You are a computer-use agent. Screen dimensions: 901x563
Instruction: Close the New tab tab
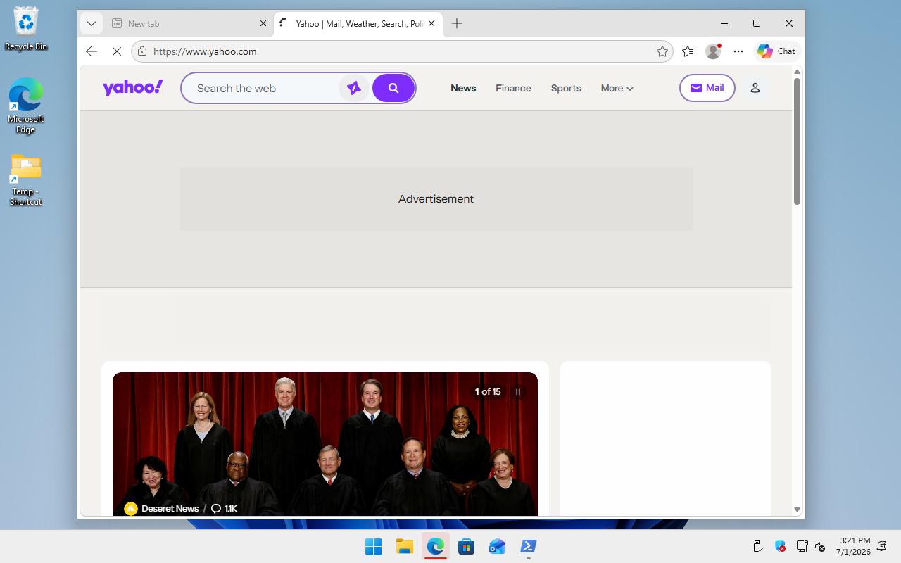[263, 23]
